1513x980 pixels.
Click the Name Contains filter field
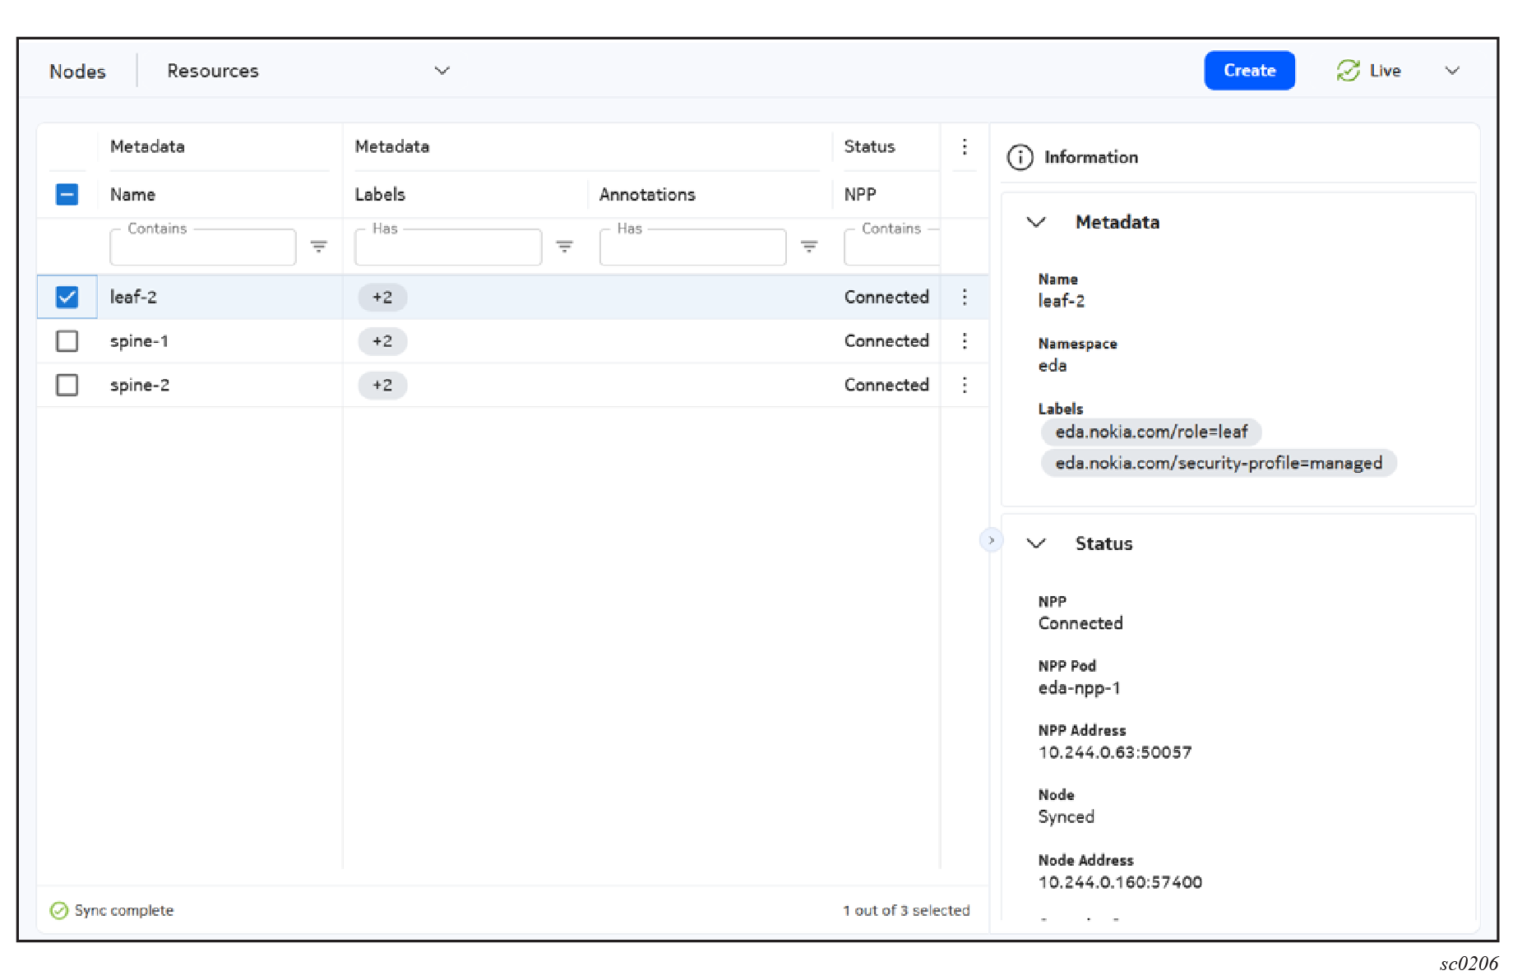(x=202, y=247)
